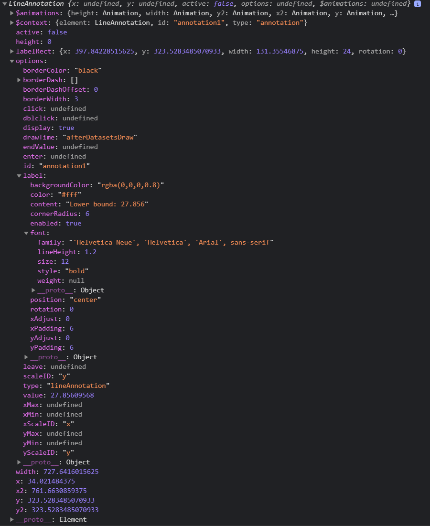This screenshot has width=430, height=526.
Task: Select the xScaleID "x" value
Action: tap(68, 424)
